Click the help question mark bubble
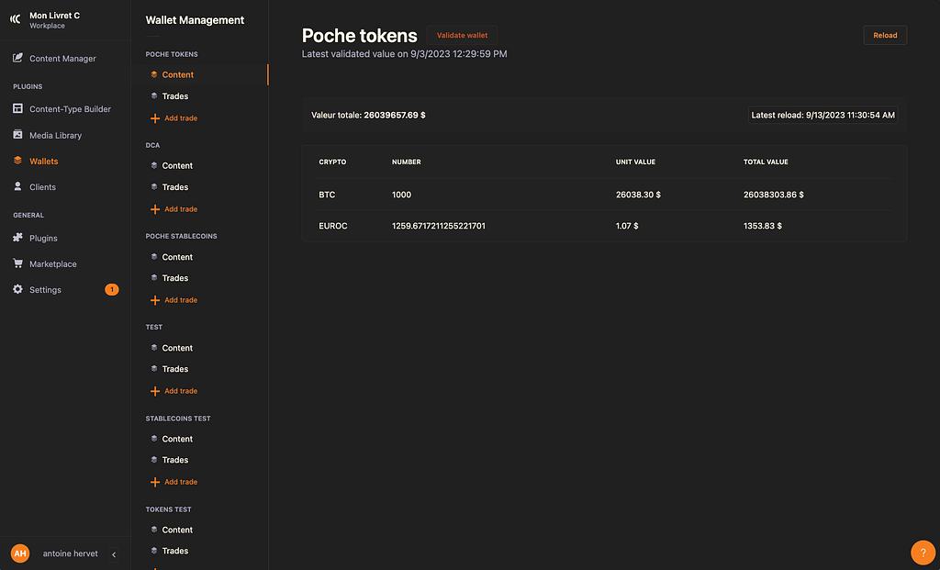Image resolution: width=940 pixels, height=570 pixels. pyautogui.click(x=923, y=553)
